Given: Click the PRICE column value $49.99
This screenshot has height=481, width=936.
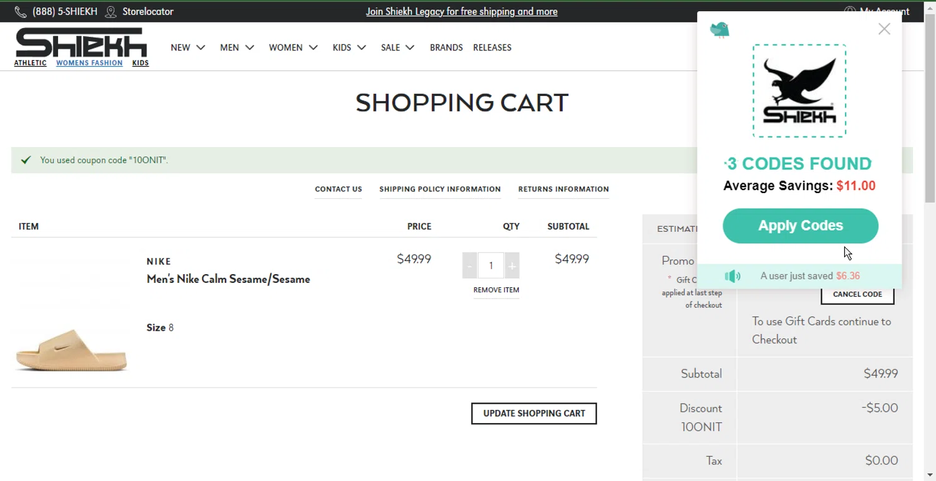Looking at the screenshot, I should (414, 259).
